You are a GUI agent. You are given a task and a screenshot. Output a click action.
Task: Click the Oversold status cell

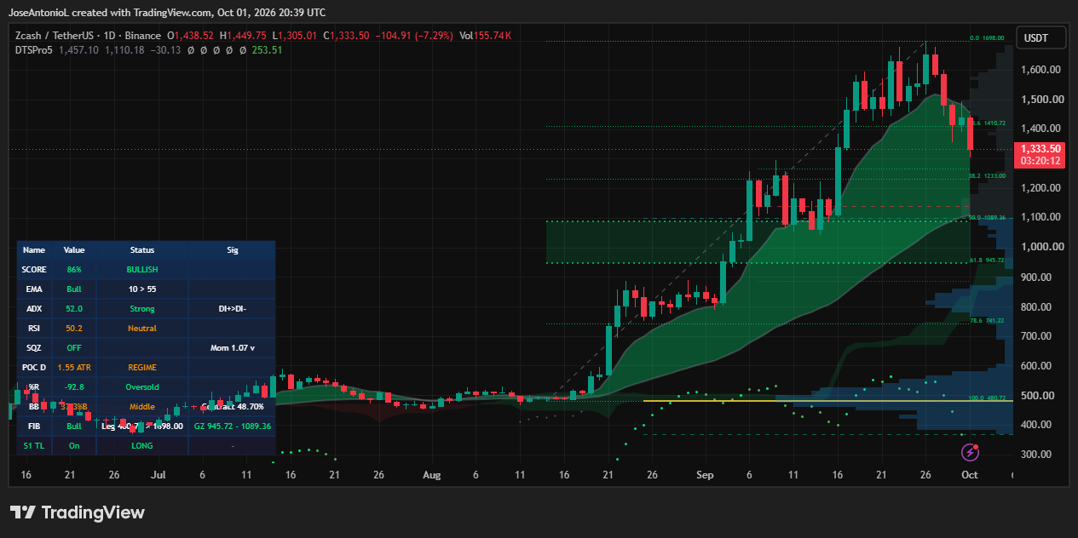click(x=142, y=387)
